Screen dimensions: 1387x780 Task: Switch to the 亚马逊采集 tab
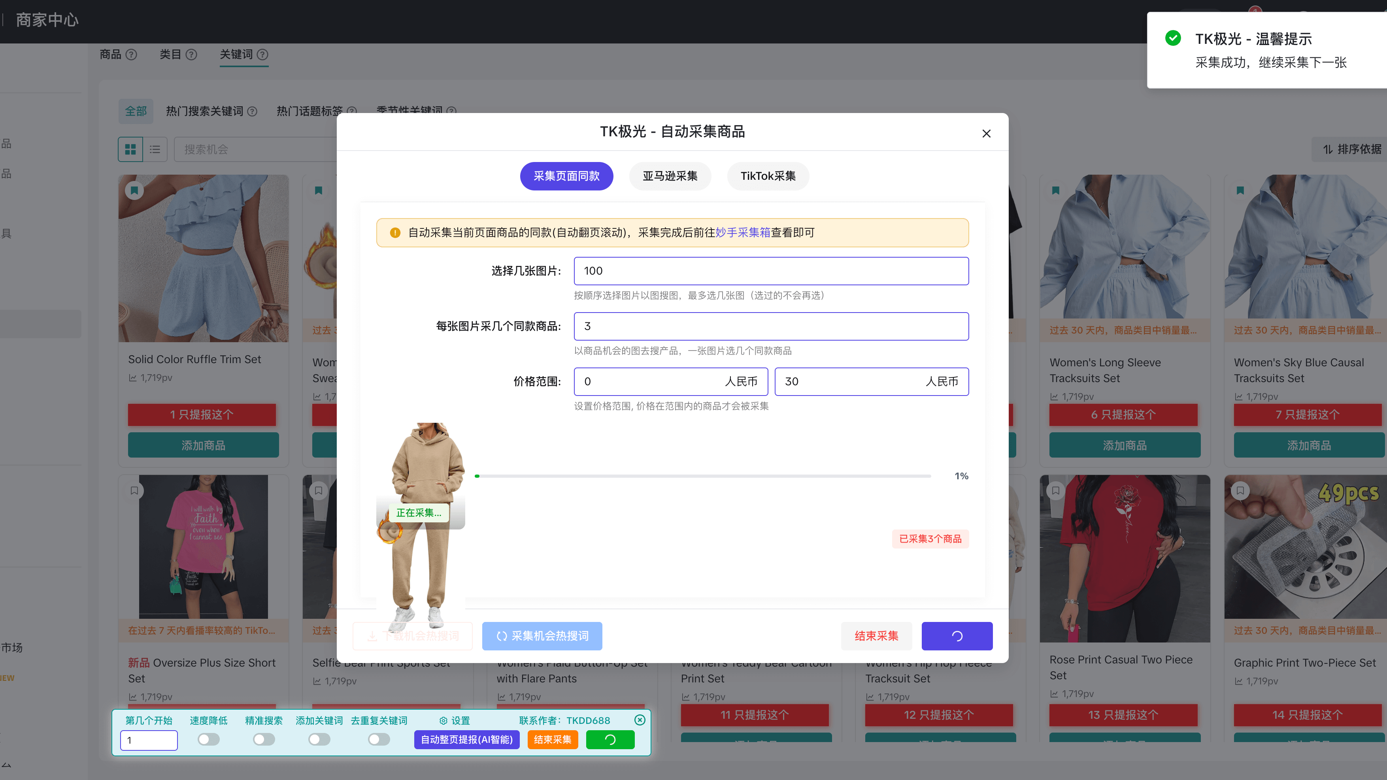[670, 176]
